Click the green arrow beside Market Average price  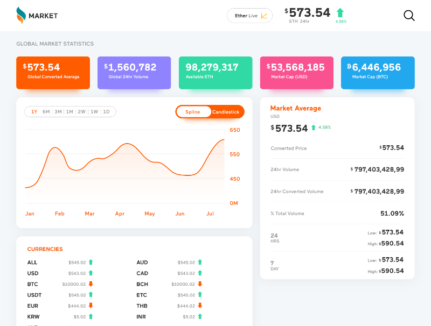pos(313,128)
